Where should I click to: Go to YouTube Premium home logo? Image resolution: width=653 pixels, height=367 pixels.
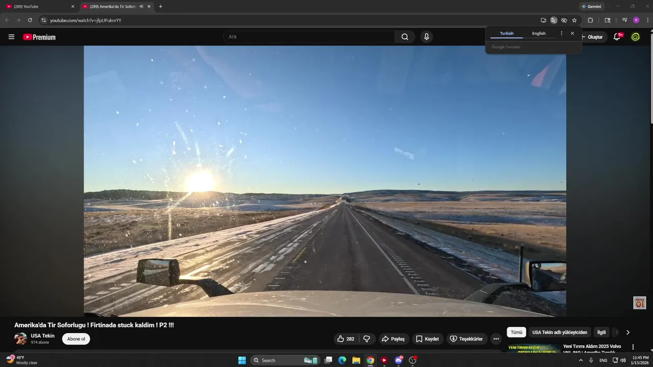click(x=39, y=37)
